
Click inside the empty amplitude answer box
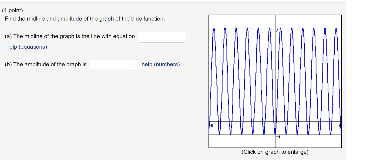tap(113, 65)
